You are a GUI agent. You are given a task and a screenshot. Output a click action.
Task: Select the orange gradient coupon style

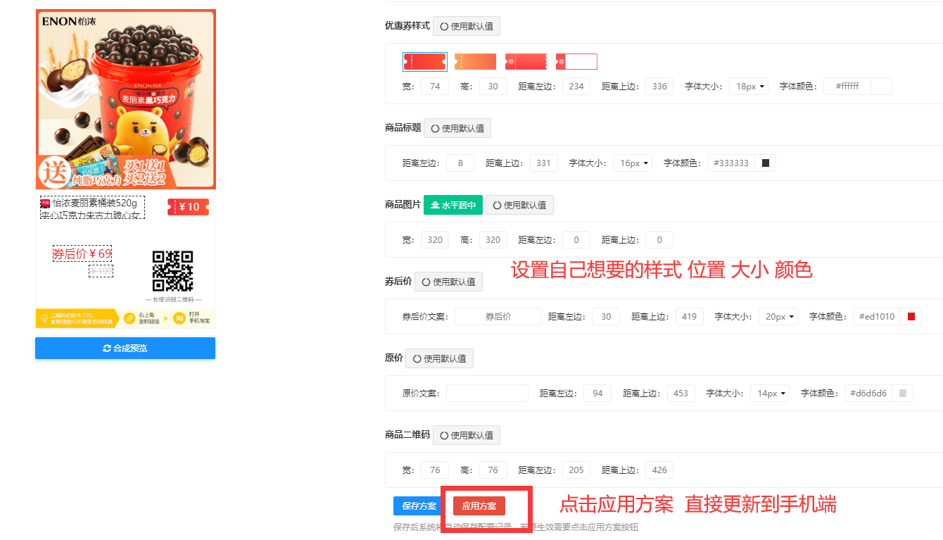point(475,62)
